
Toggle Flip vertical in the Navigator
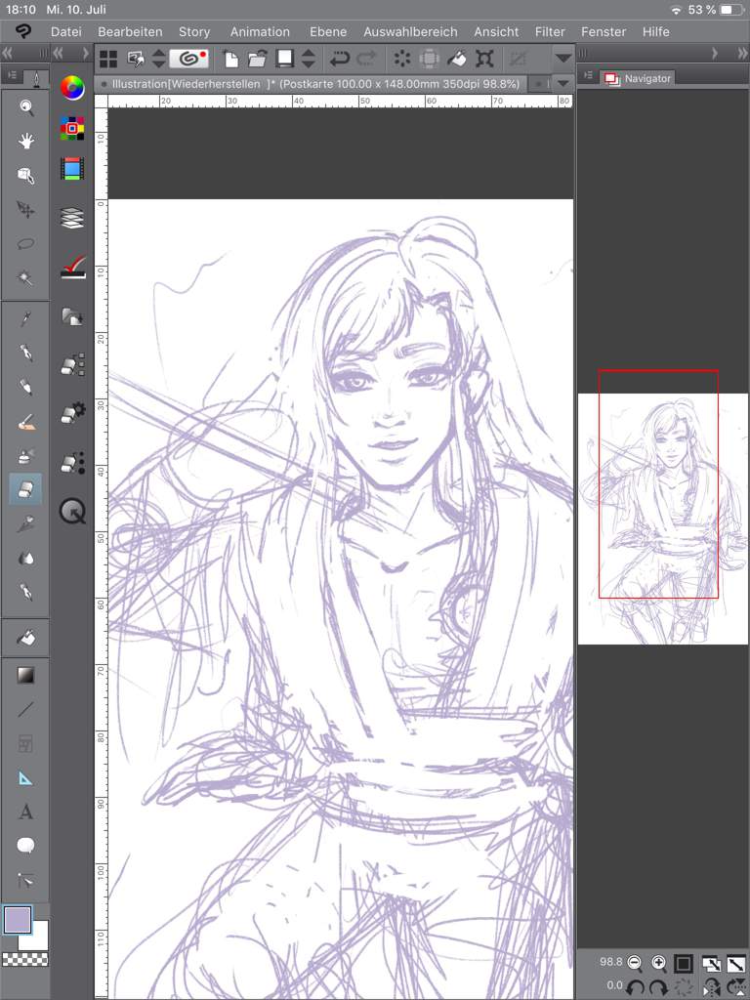pos(736,987)
